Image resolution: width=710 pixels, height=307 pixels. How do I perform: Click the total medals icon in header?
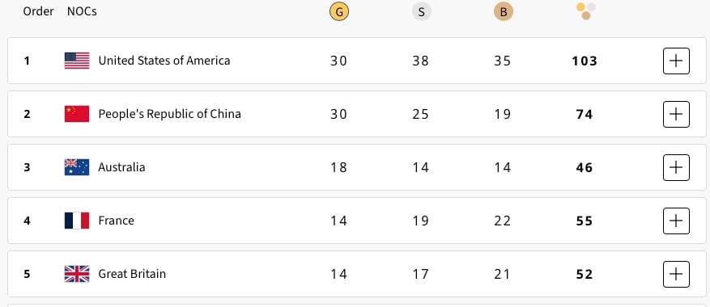click(x=585, y=11)
